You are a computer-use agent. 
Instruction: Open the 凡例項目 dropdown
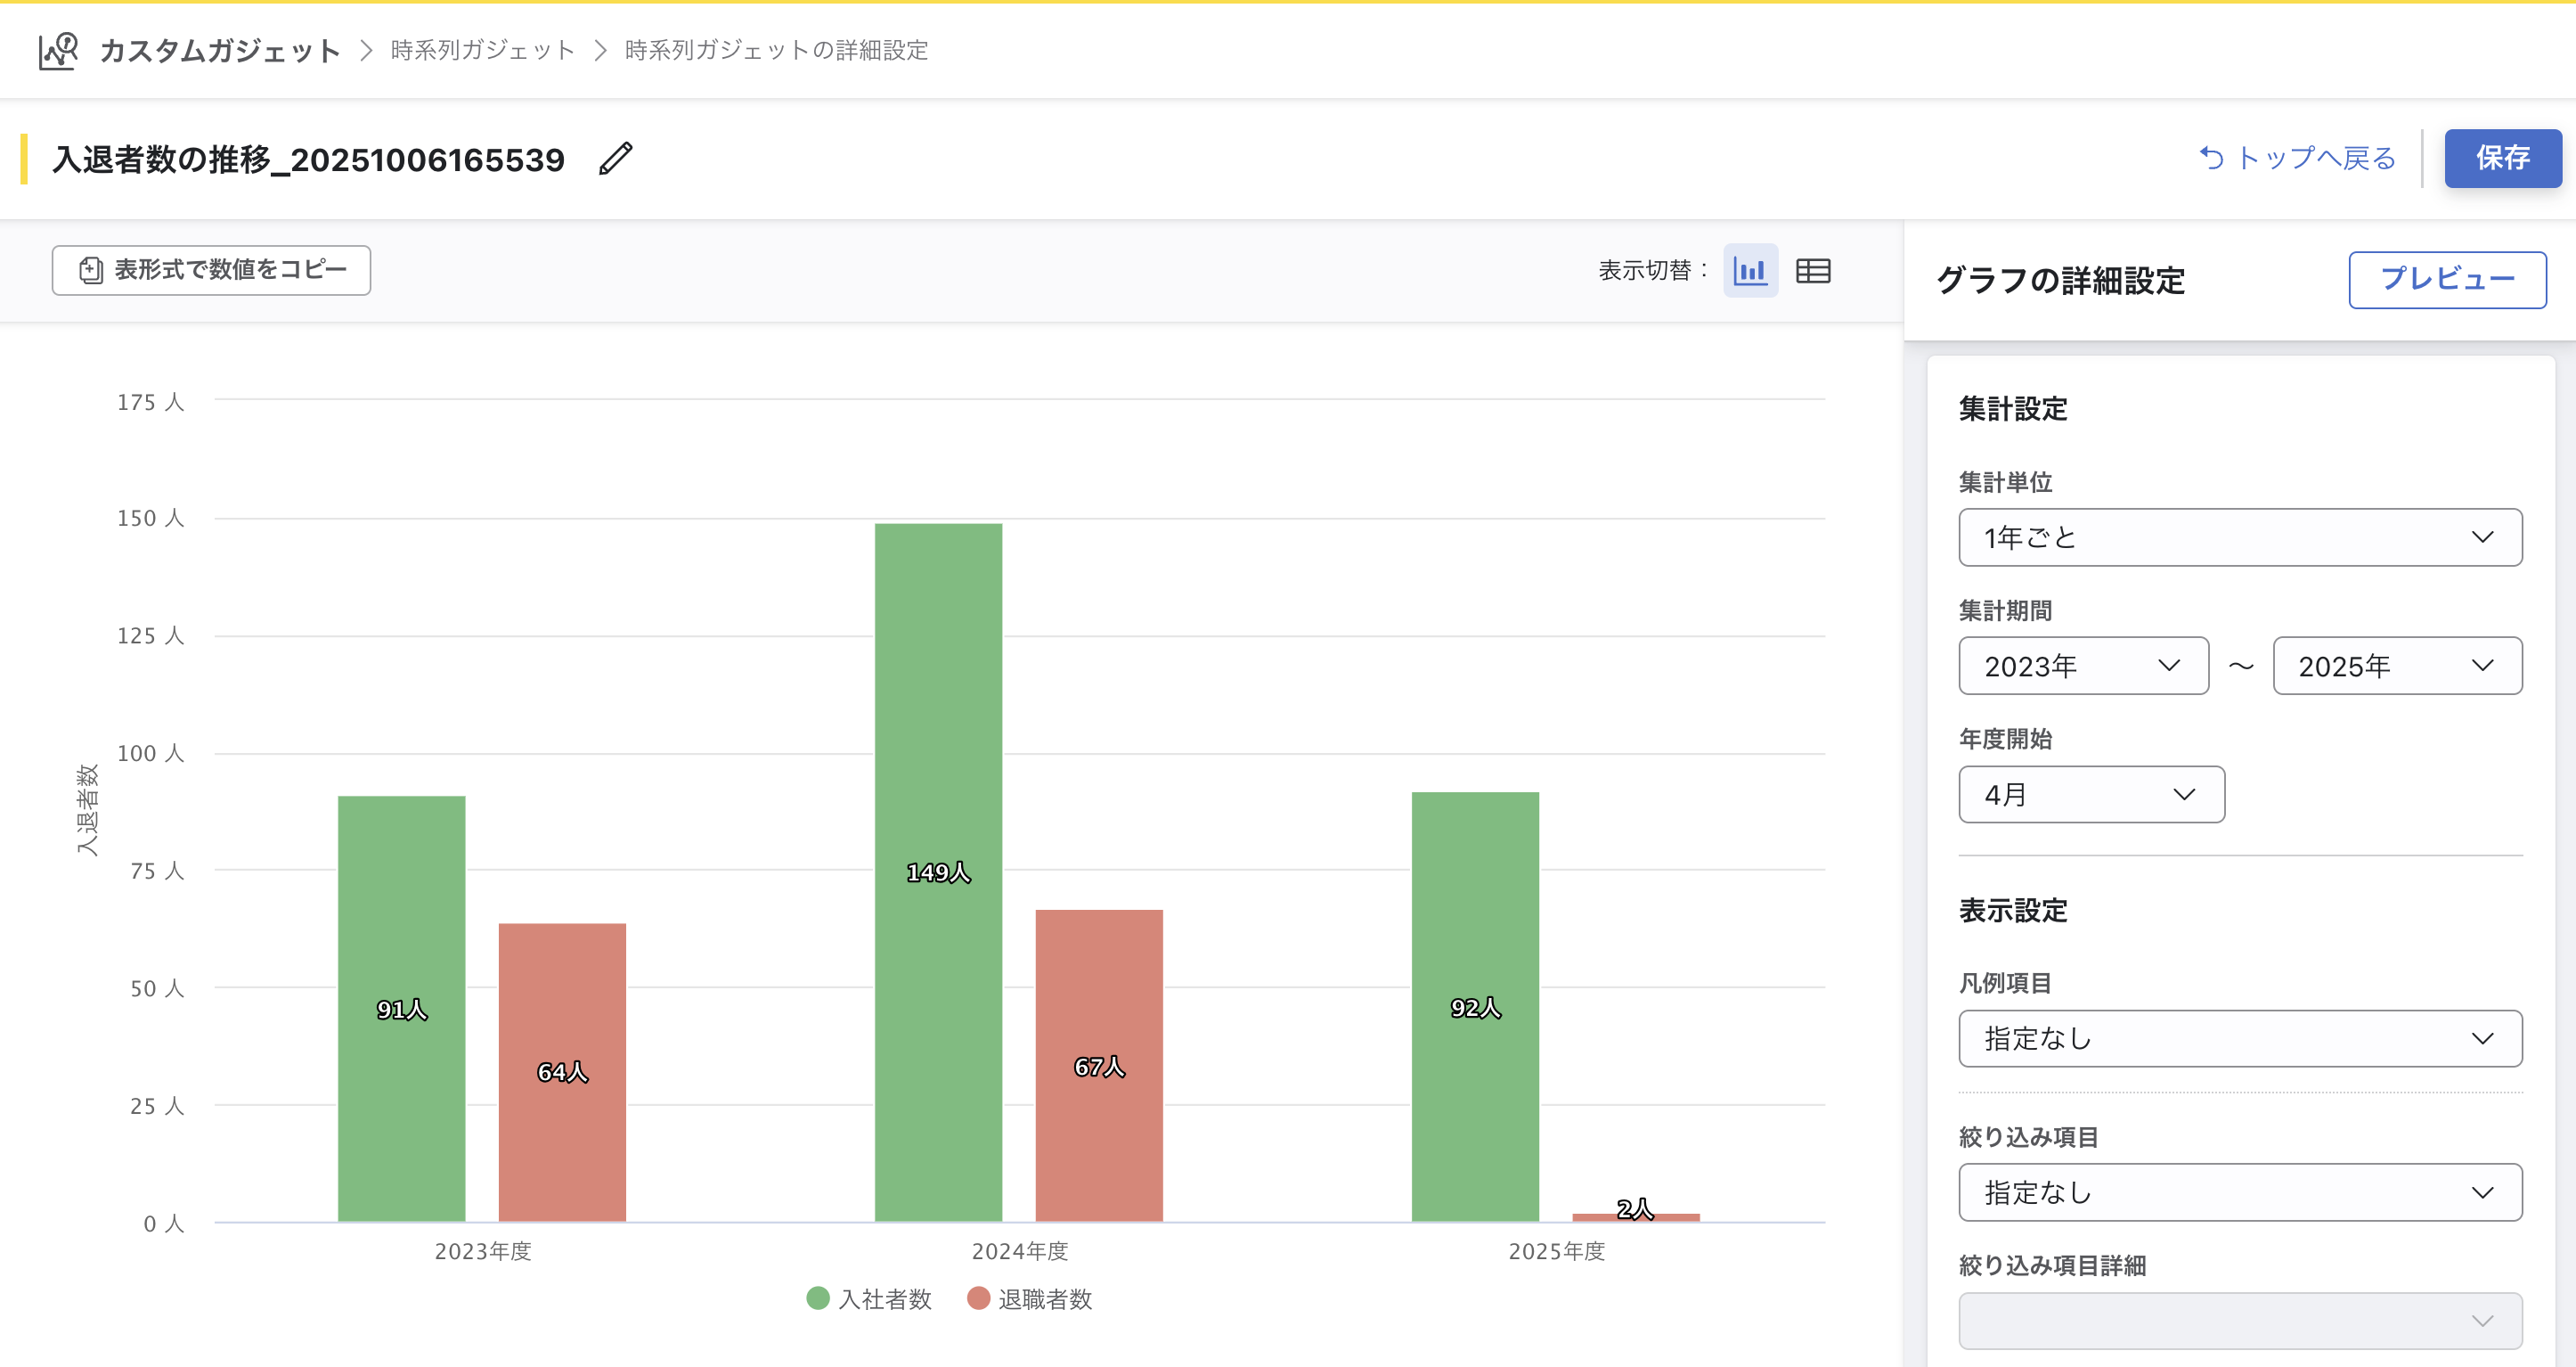pos(2239,1039)
